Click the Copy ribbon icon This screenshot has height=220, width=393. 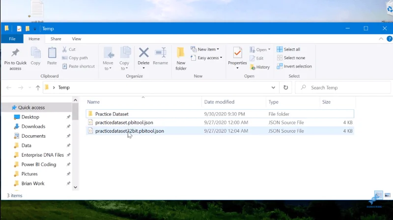35,53
